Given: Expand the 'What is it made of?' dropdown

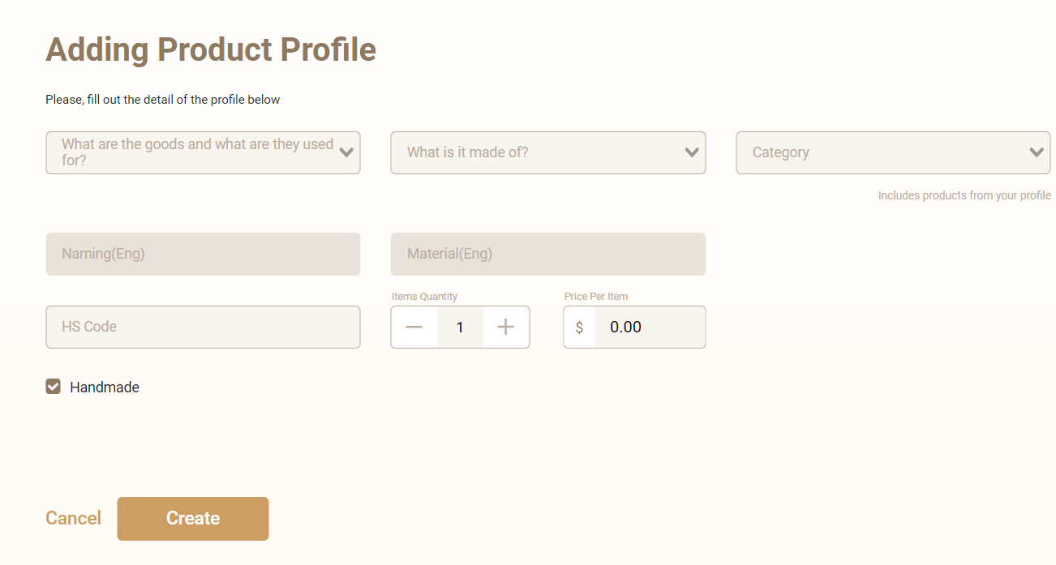Looking at the screenshot, I should click(548, 152).
